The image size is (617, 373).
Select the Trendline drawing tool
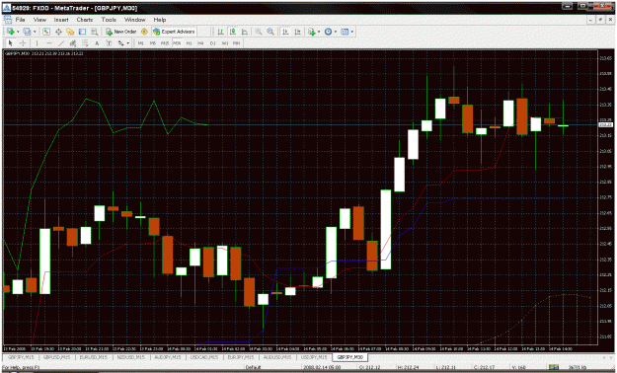tap(61, 43)
